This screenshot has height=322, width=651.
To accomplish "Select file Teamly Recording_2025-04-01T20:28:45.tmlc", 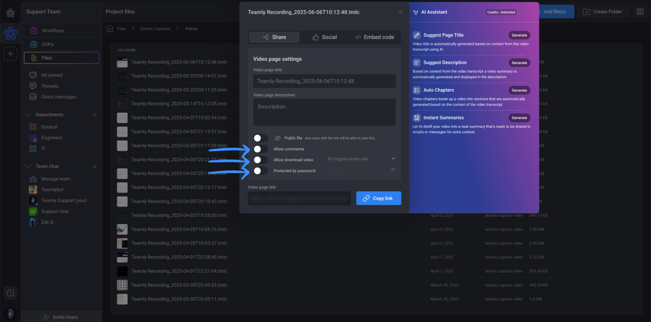I will tap(179, 257).
